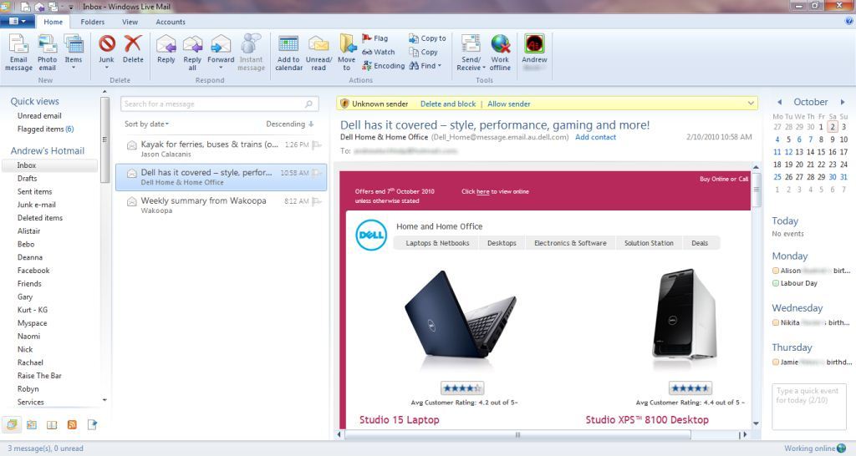Open the Calendar shortcut icon

32,424
